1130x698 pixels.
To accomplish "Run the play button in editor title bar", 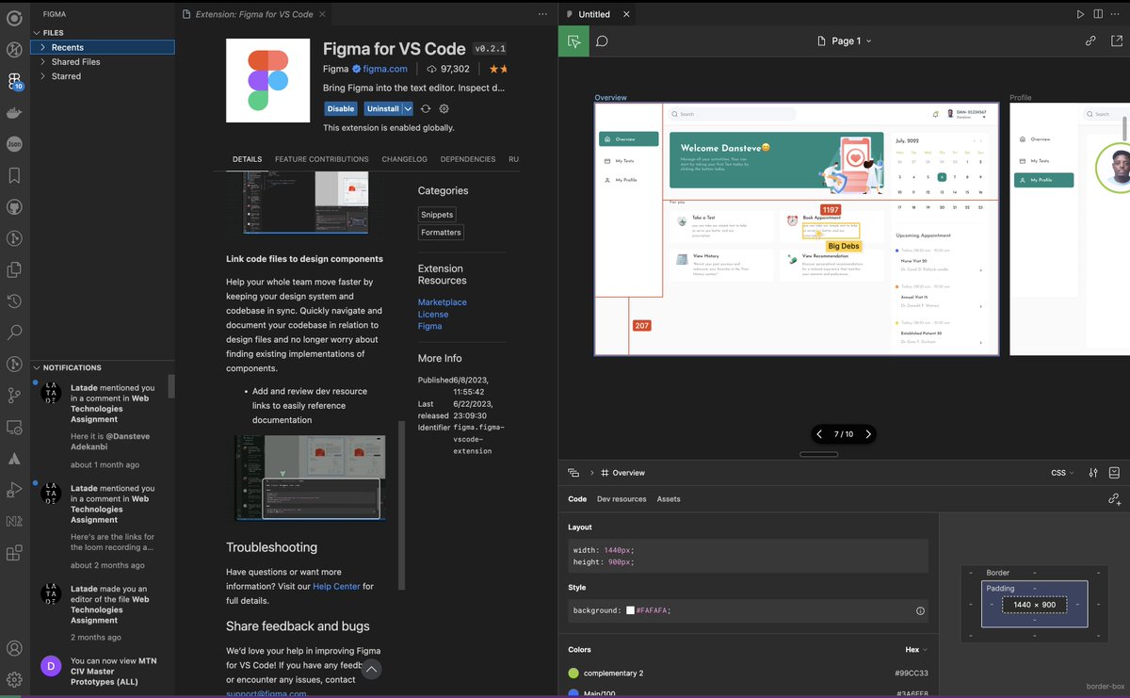I will point(1081,14).
